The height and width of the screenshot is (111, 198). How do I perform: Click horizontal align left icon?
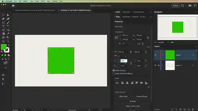point(123,83)
